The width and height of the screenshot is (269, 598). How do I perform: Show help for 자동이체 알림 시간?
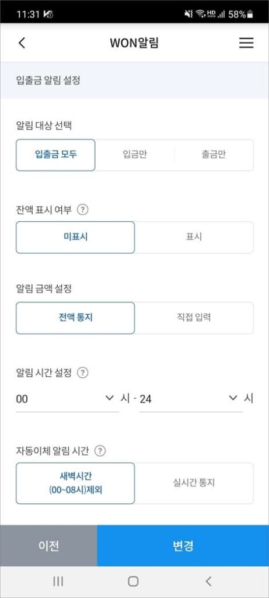click(x=100, y=451)
